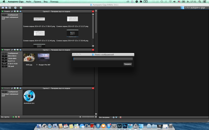Open the settings gear in the main toolbar
The image size is (209, 130).
(15, 8)
